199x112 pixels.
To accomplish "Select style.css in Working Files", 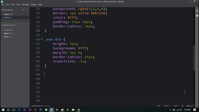I will click(7, 17).
